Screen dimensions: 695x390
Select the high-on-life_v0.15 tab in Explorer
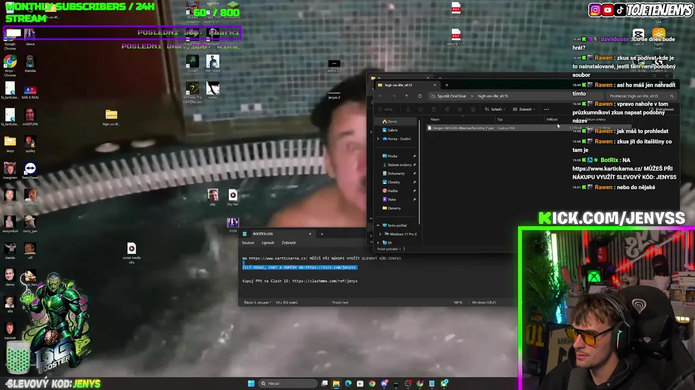coord(408,85)
